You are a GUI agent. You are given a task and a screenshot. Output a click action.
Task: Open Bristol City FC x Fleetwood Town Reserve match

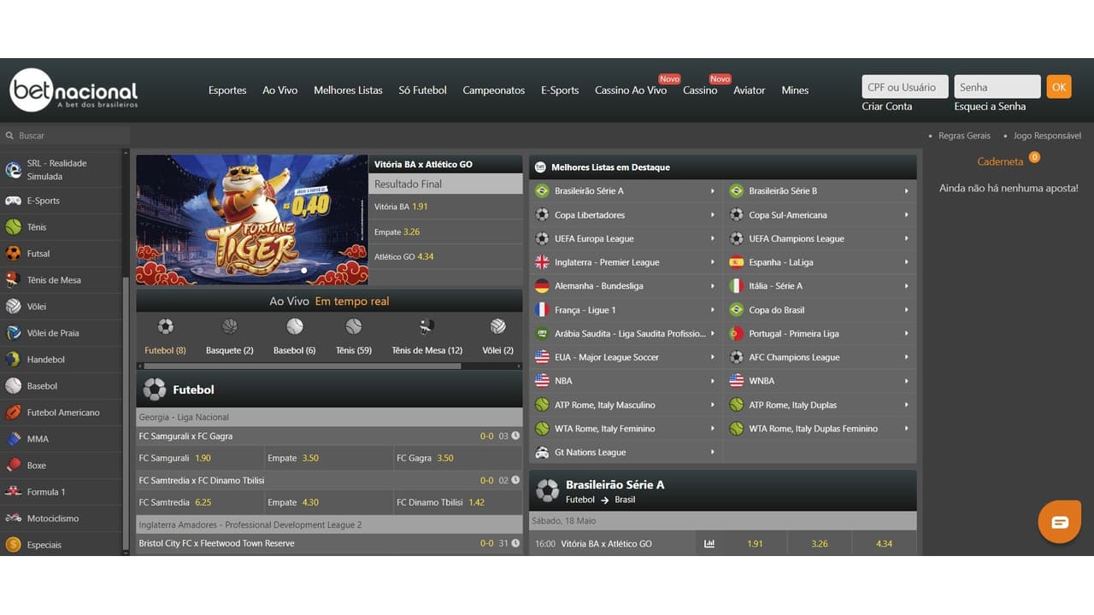(x=217, y=543)
